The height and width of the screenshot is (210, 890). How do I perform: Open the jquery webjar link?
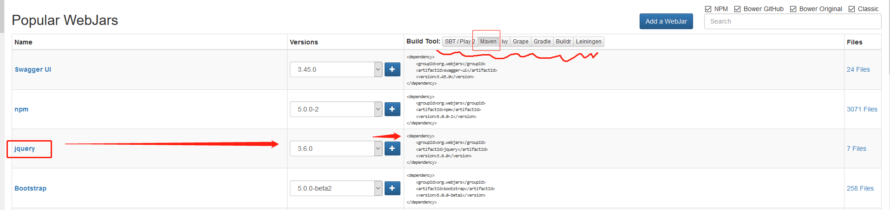(25, 148)
